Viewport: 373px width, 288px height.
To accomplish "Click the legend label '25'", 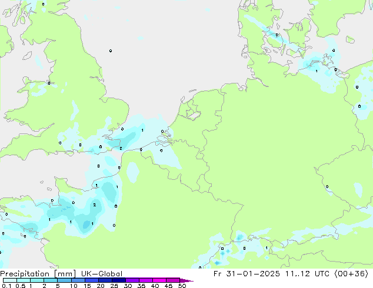I will tap(114, 286).
